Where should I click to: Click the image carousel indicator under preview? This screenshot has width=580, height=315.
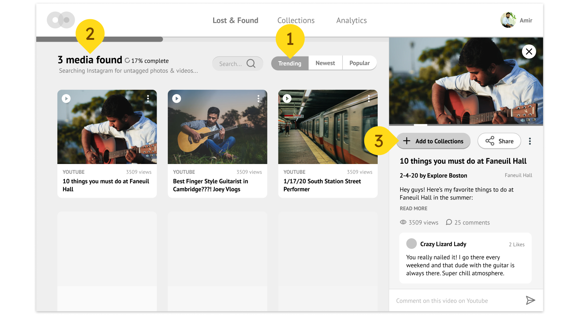(x=420, y=125)
